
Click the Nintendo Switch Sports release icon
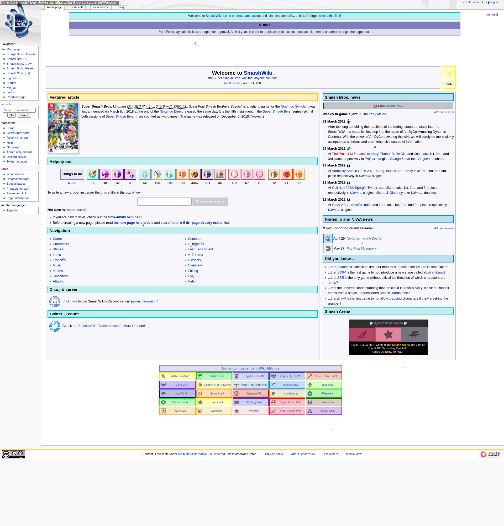pyautogui.click(x=328, y=239)
